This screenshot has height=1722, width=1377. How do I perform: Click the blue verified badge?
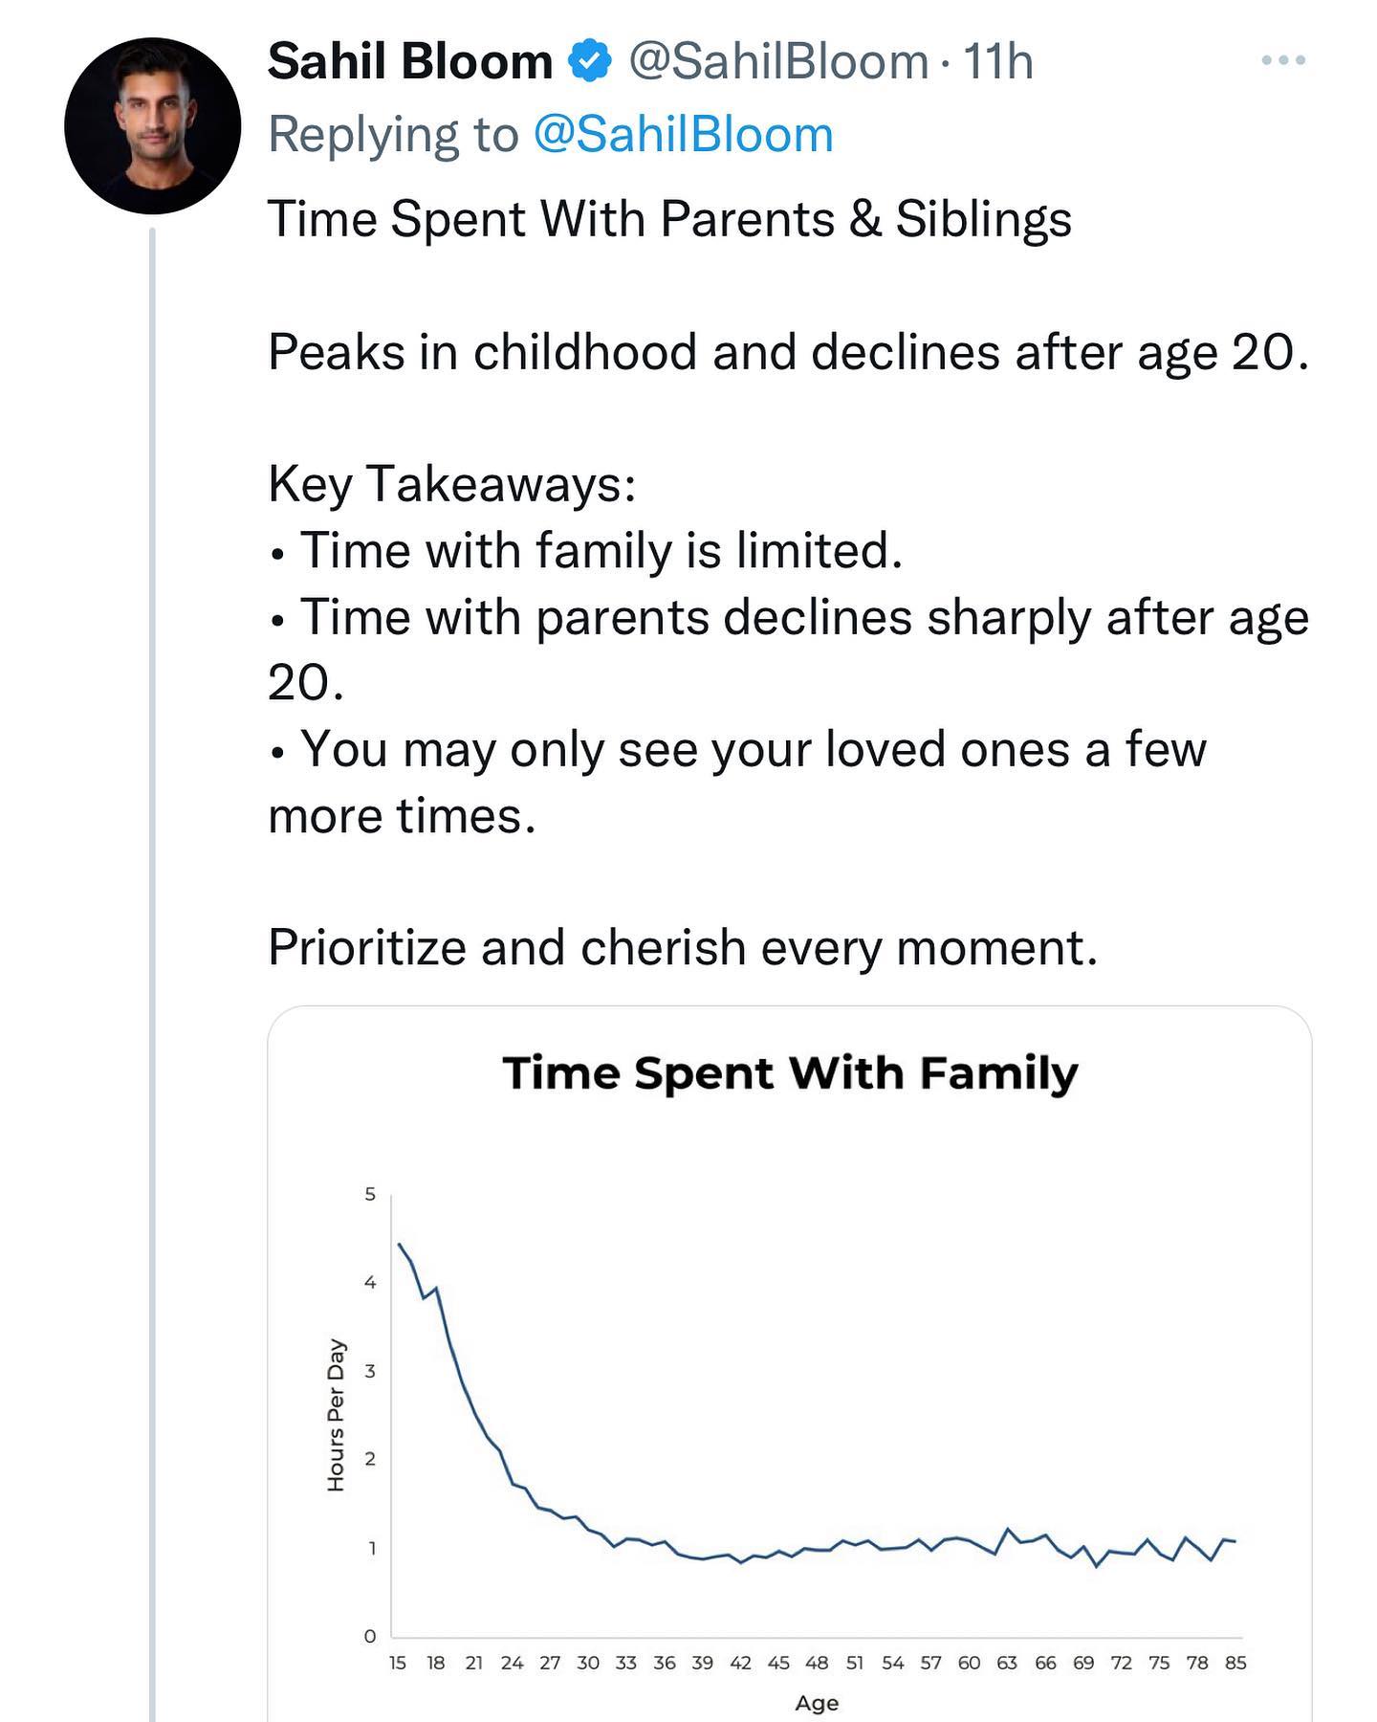590,62
